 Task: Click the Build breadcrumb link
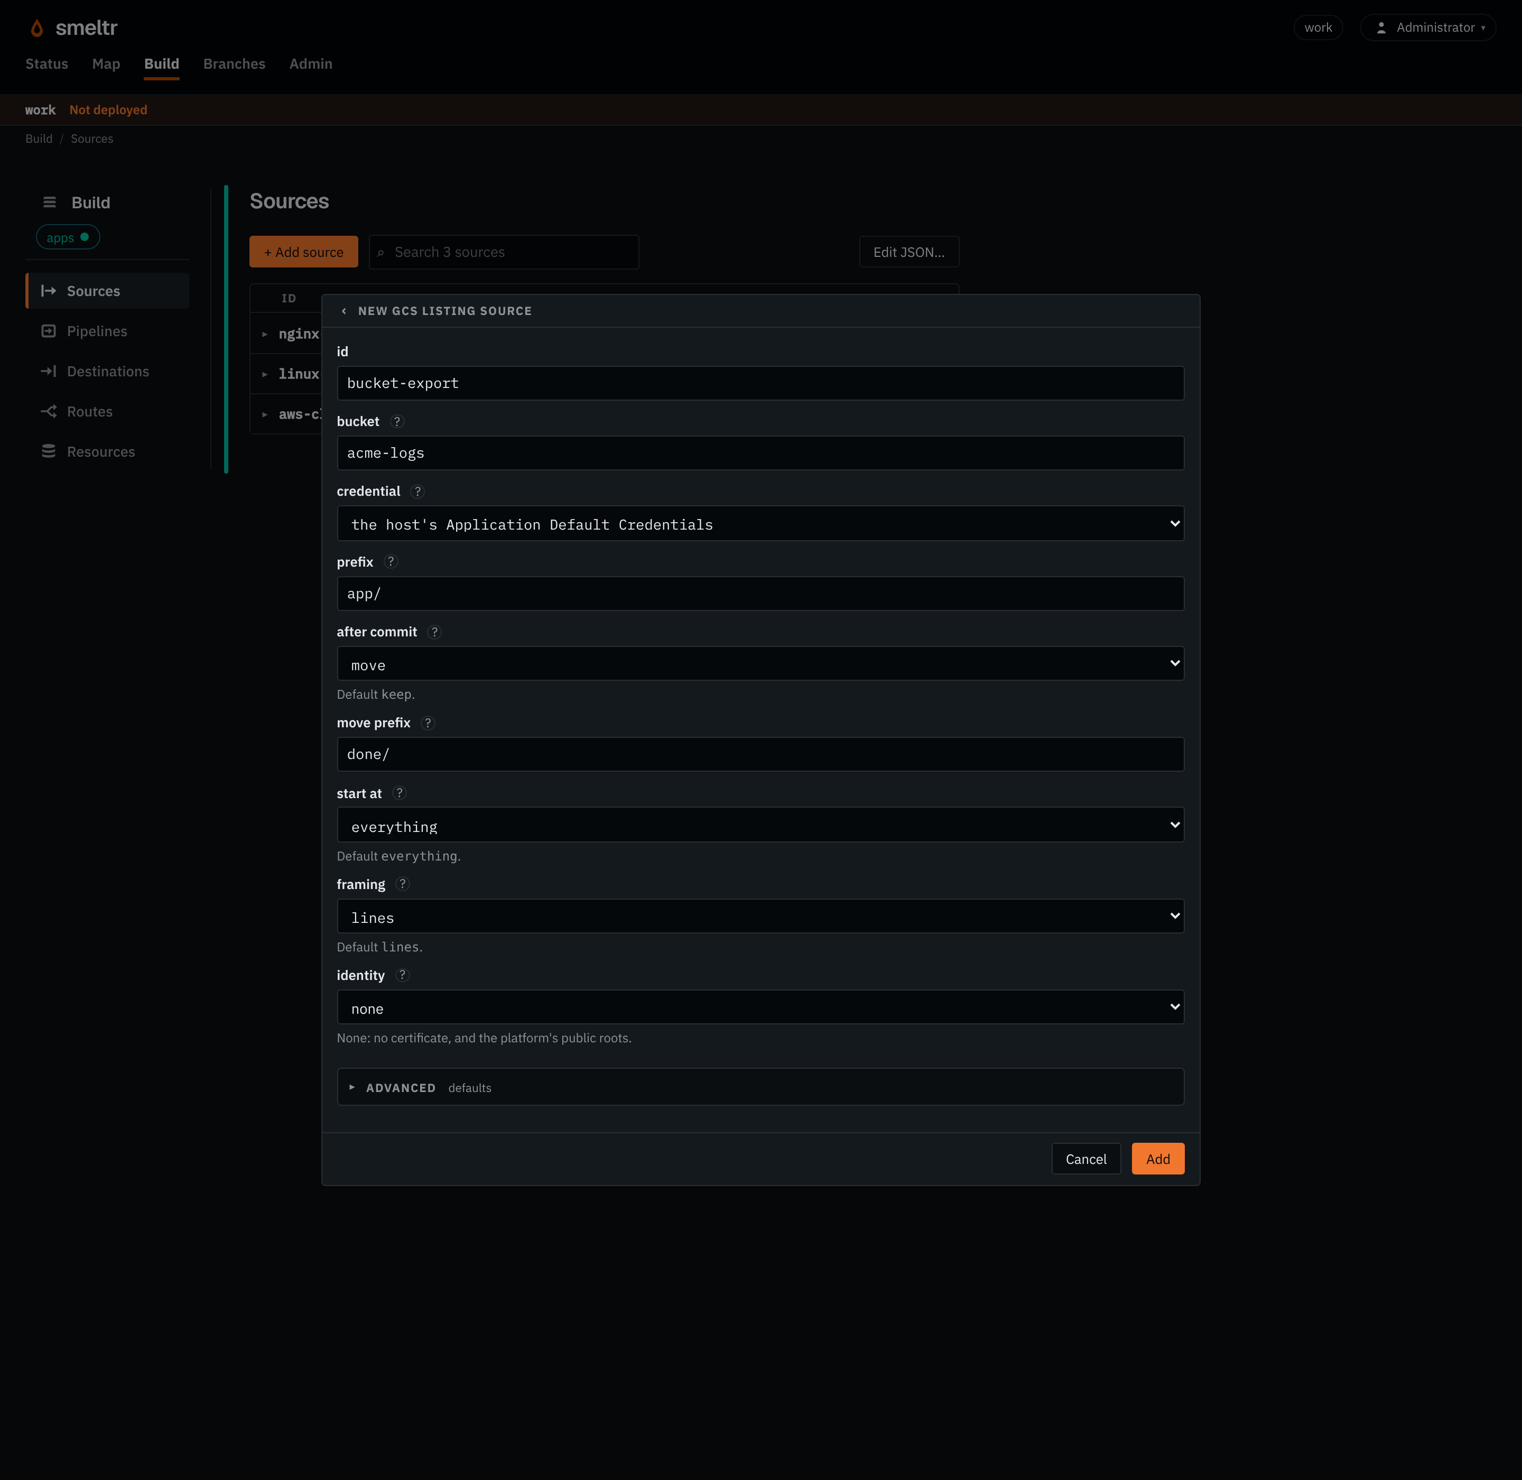click(39, 138)
